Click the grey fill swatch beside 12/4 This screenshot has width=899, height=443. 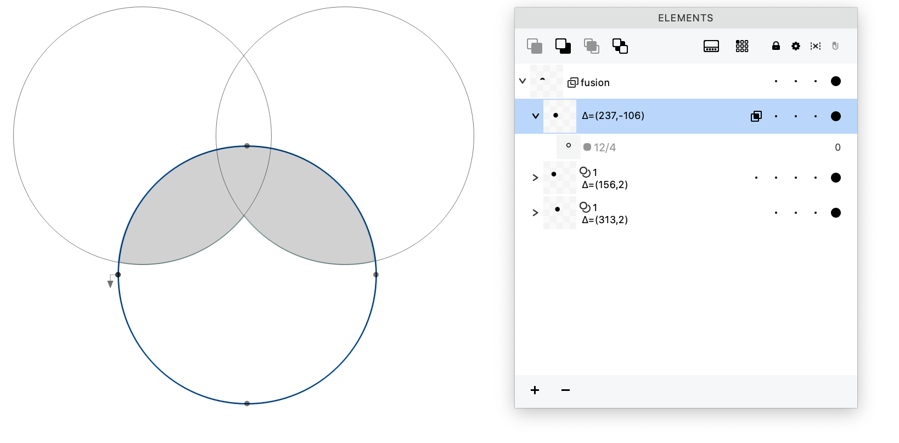pos(587,147)
